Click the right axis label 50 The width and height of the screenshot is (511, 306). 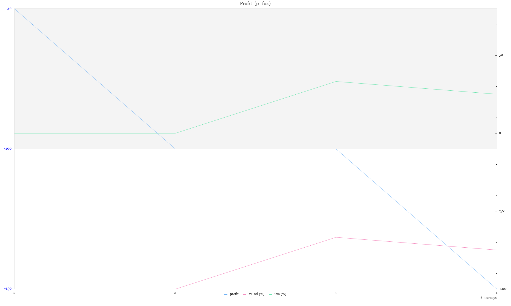[501, 55]
